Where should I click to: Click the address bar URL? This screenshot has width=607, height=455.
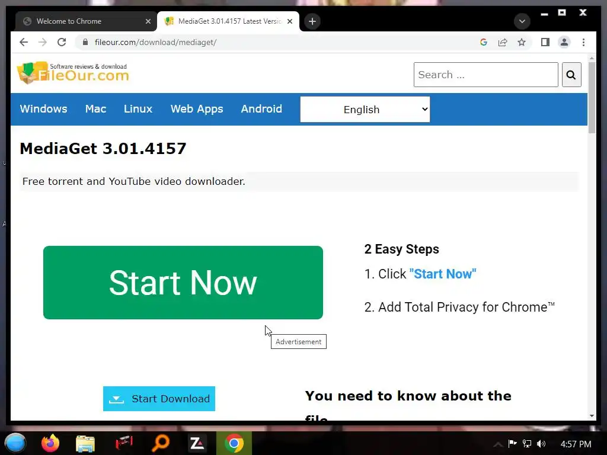pos(155,42)
